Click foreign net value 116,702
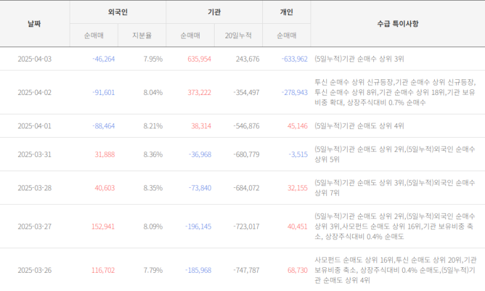Viewport: 485px width, 291px height. pyautogui.click(x=103, y=270)
